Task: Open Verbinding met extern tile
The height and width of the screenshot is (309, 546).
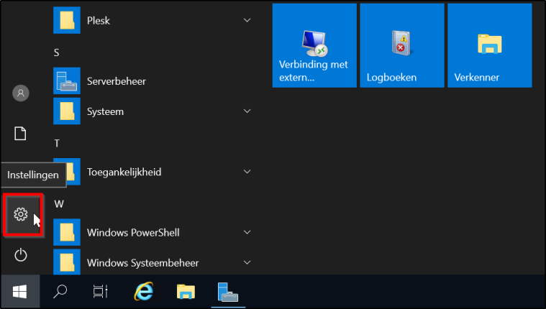Action: coord(314,45)
